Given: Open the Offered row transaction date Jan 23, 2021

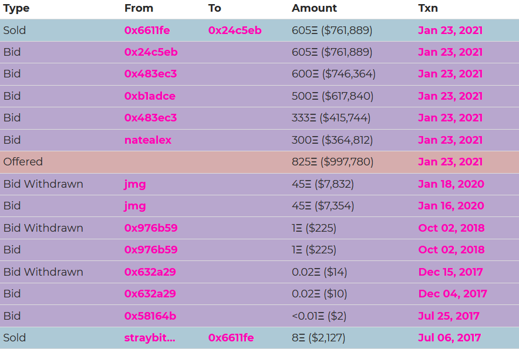Looking at the screenshot, I should pyautogui.click(x=450, y=162).
